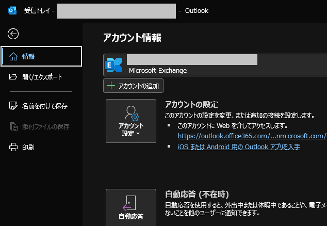Click the アカウント情報 heading
Image resolution: width=327 pixels, height=226 pixels.
(132, 38)
